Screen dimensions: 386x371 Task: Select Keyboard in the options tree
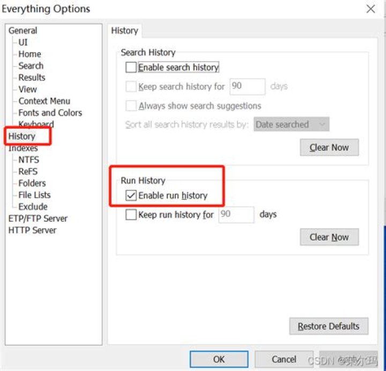36,124
